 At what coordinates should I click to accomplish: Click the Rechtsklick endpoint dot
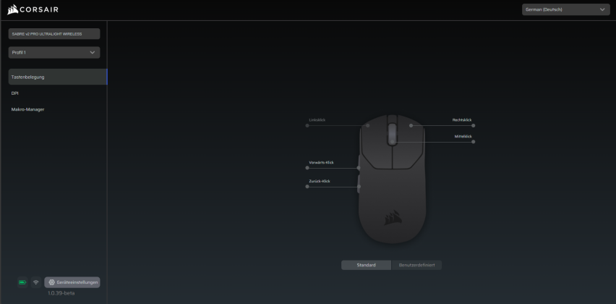point(474,125)
